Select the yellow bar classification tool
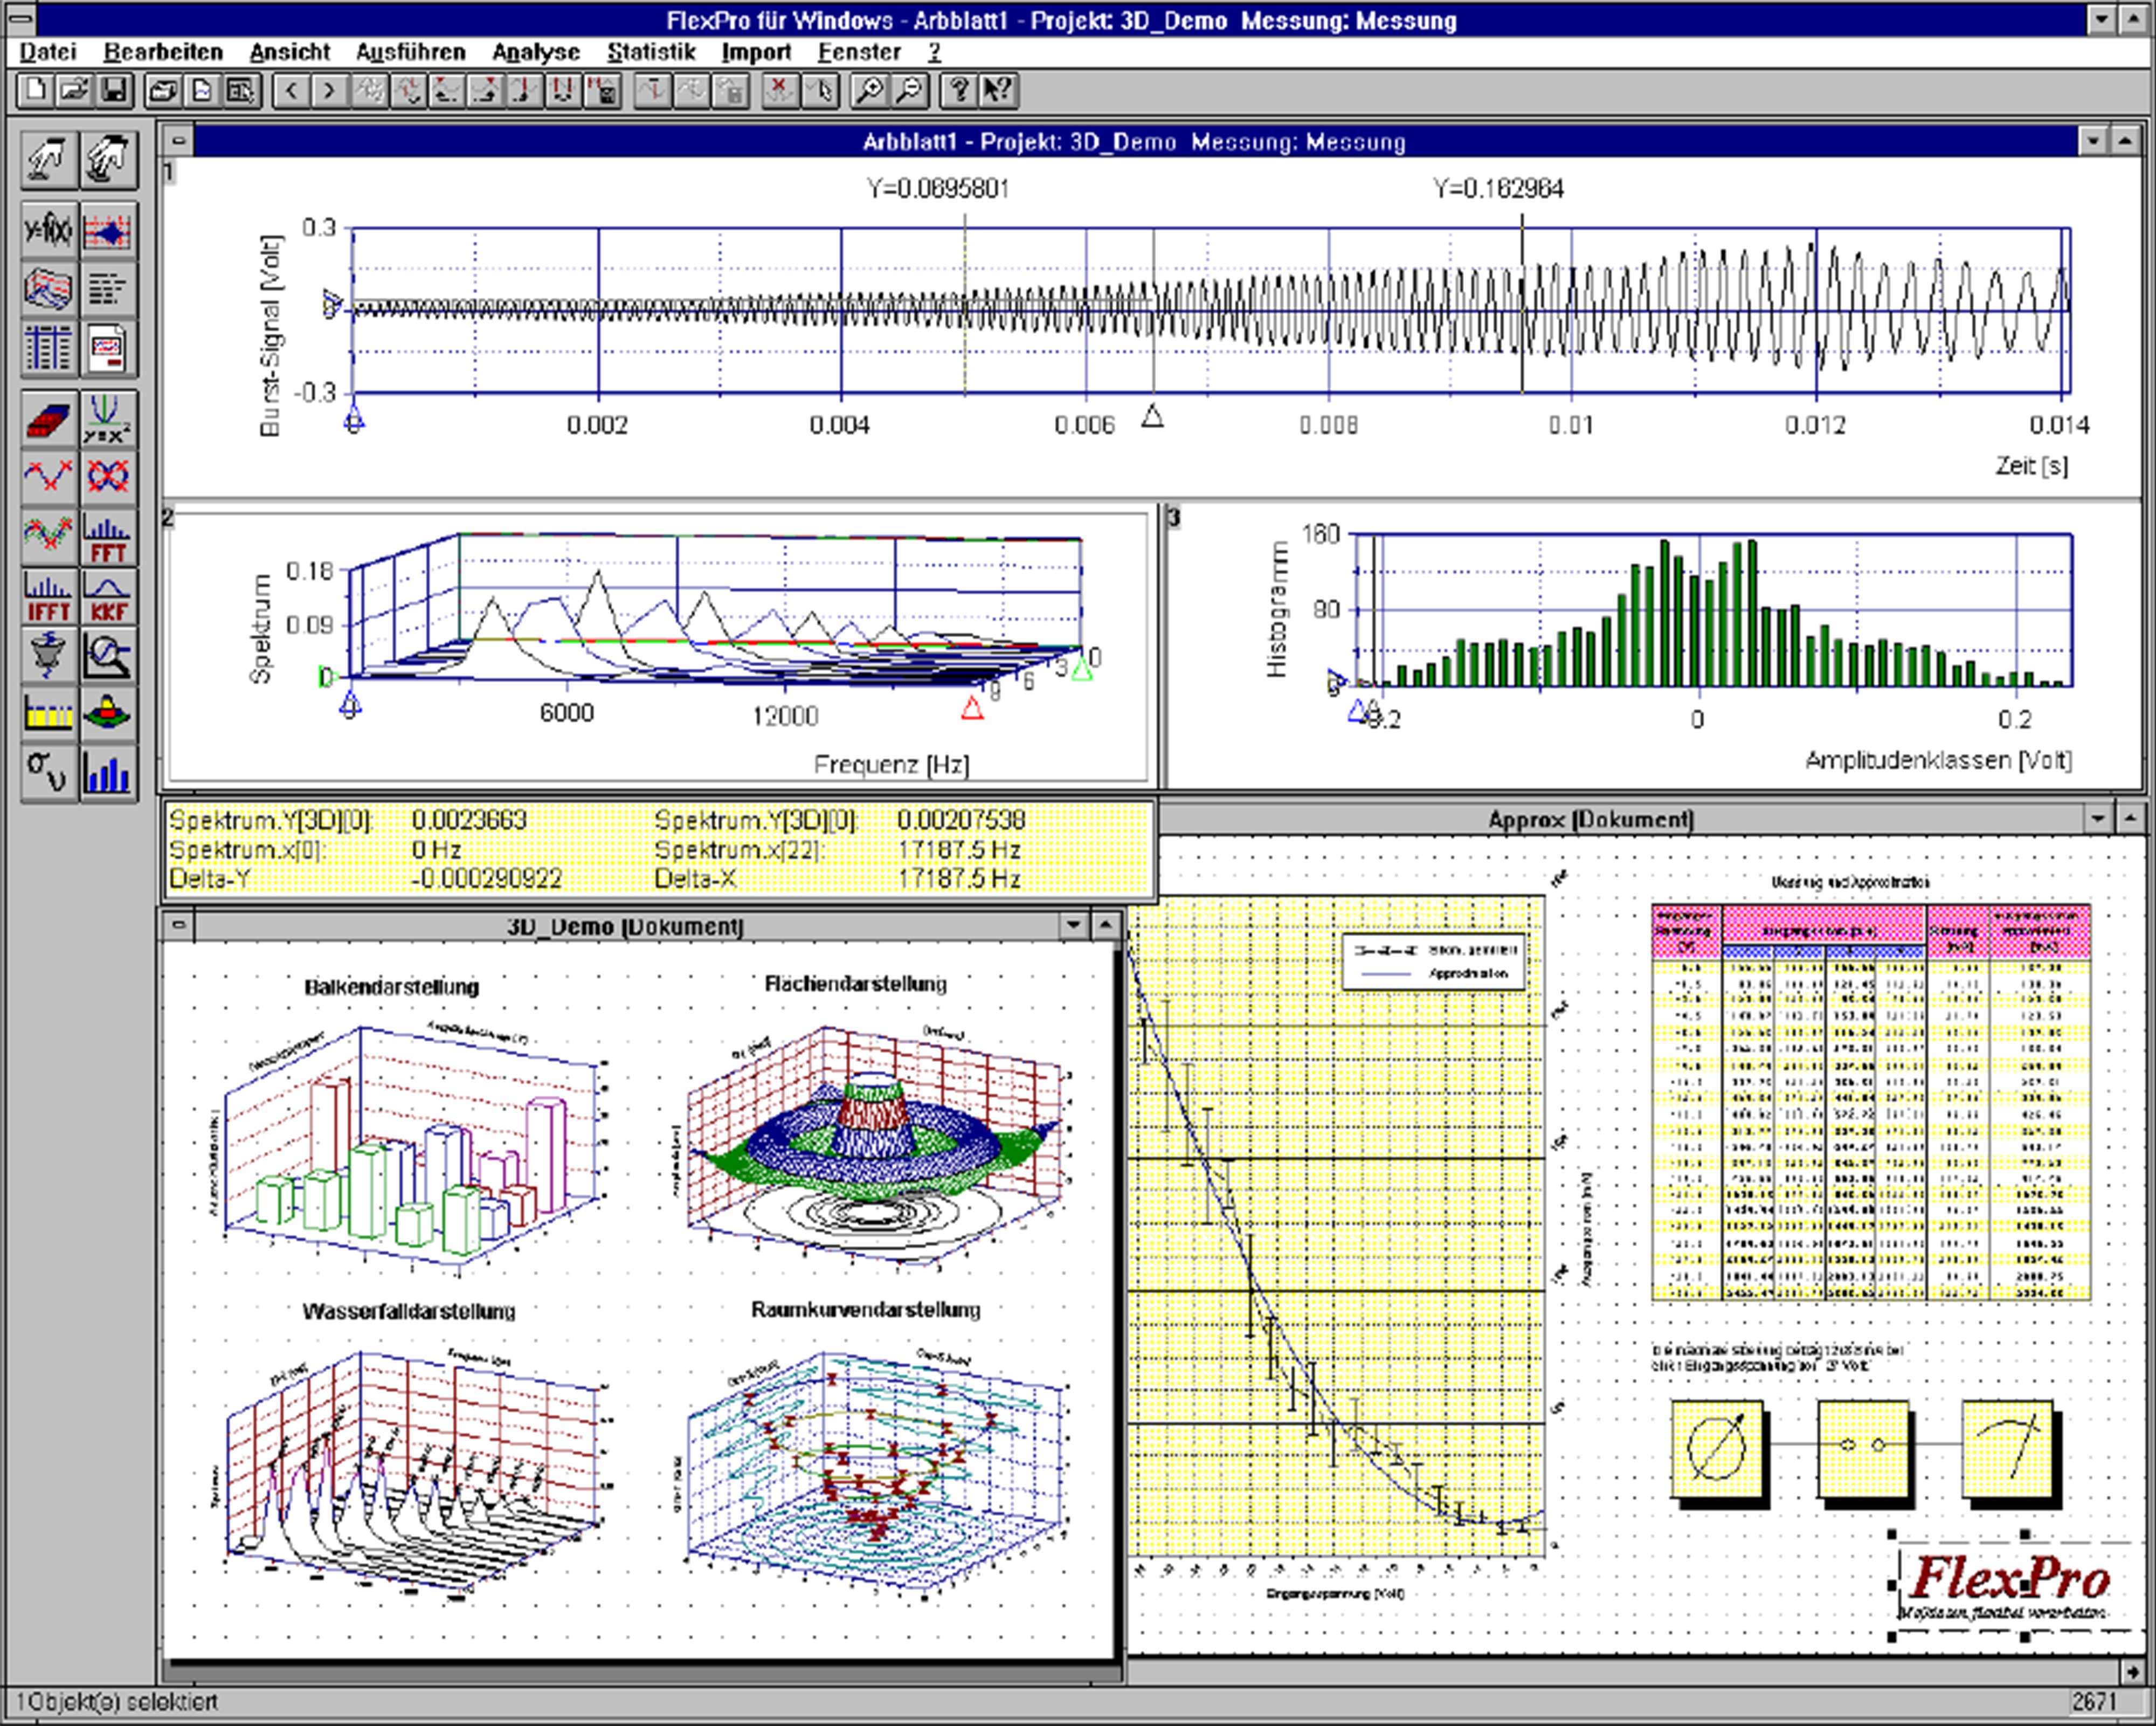This screenshot has width=2156, height=1726. click(x=48, y=713)
